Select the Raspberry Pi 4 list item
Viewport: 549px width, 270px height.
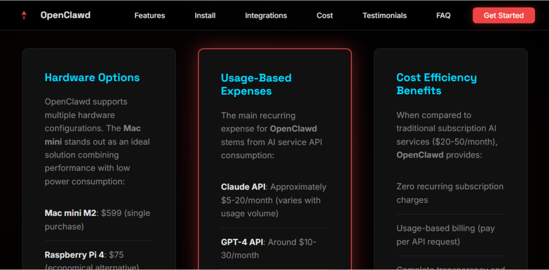pyautogui.click(x=92, y=260)
